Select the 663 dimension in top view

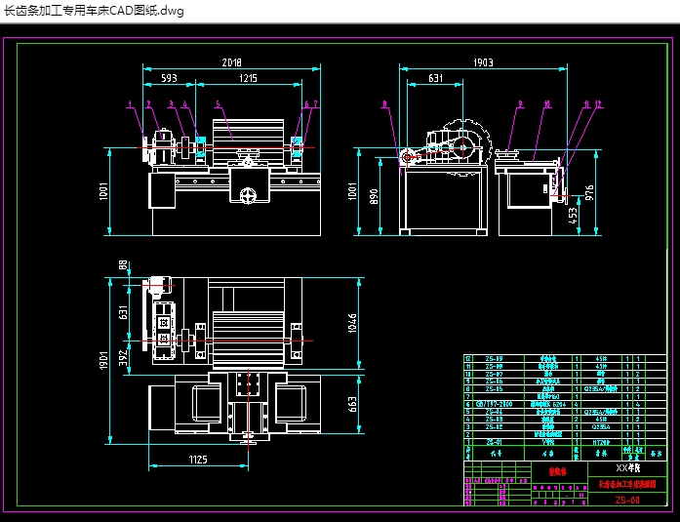(x=352, y=405)
